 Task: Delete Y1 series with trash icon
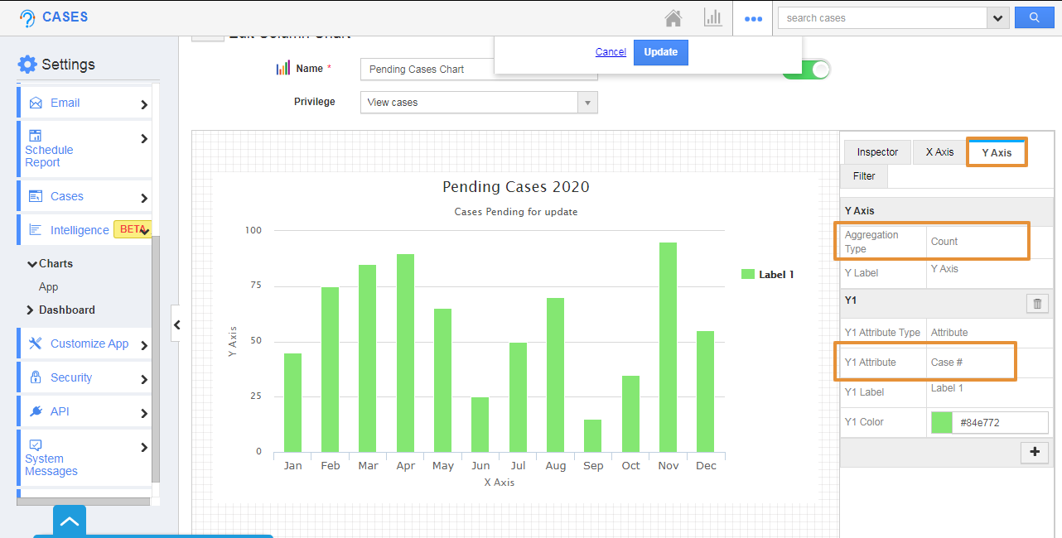pos(1036,304)
